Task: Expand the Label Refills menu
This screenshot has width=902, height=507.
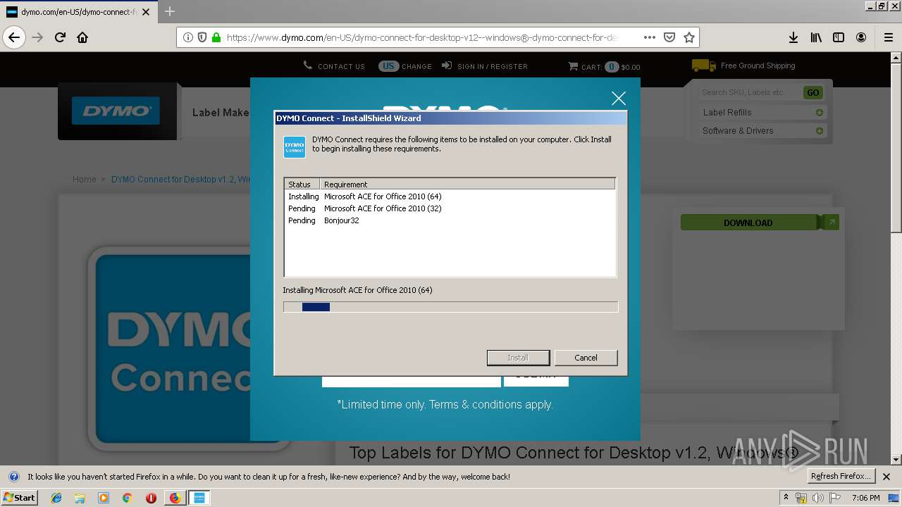Action: coord(762,113)
